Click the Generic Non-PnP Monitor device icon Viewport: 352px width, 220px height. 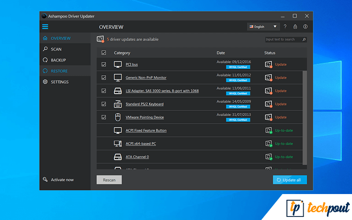coord(118,78)
